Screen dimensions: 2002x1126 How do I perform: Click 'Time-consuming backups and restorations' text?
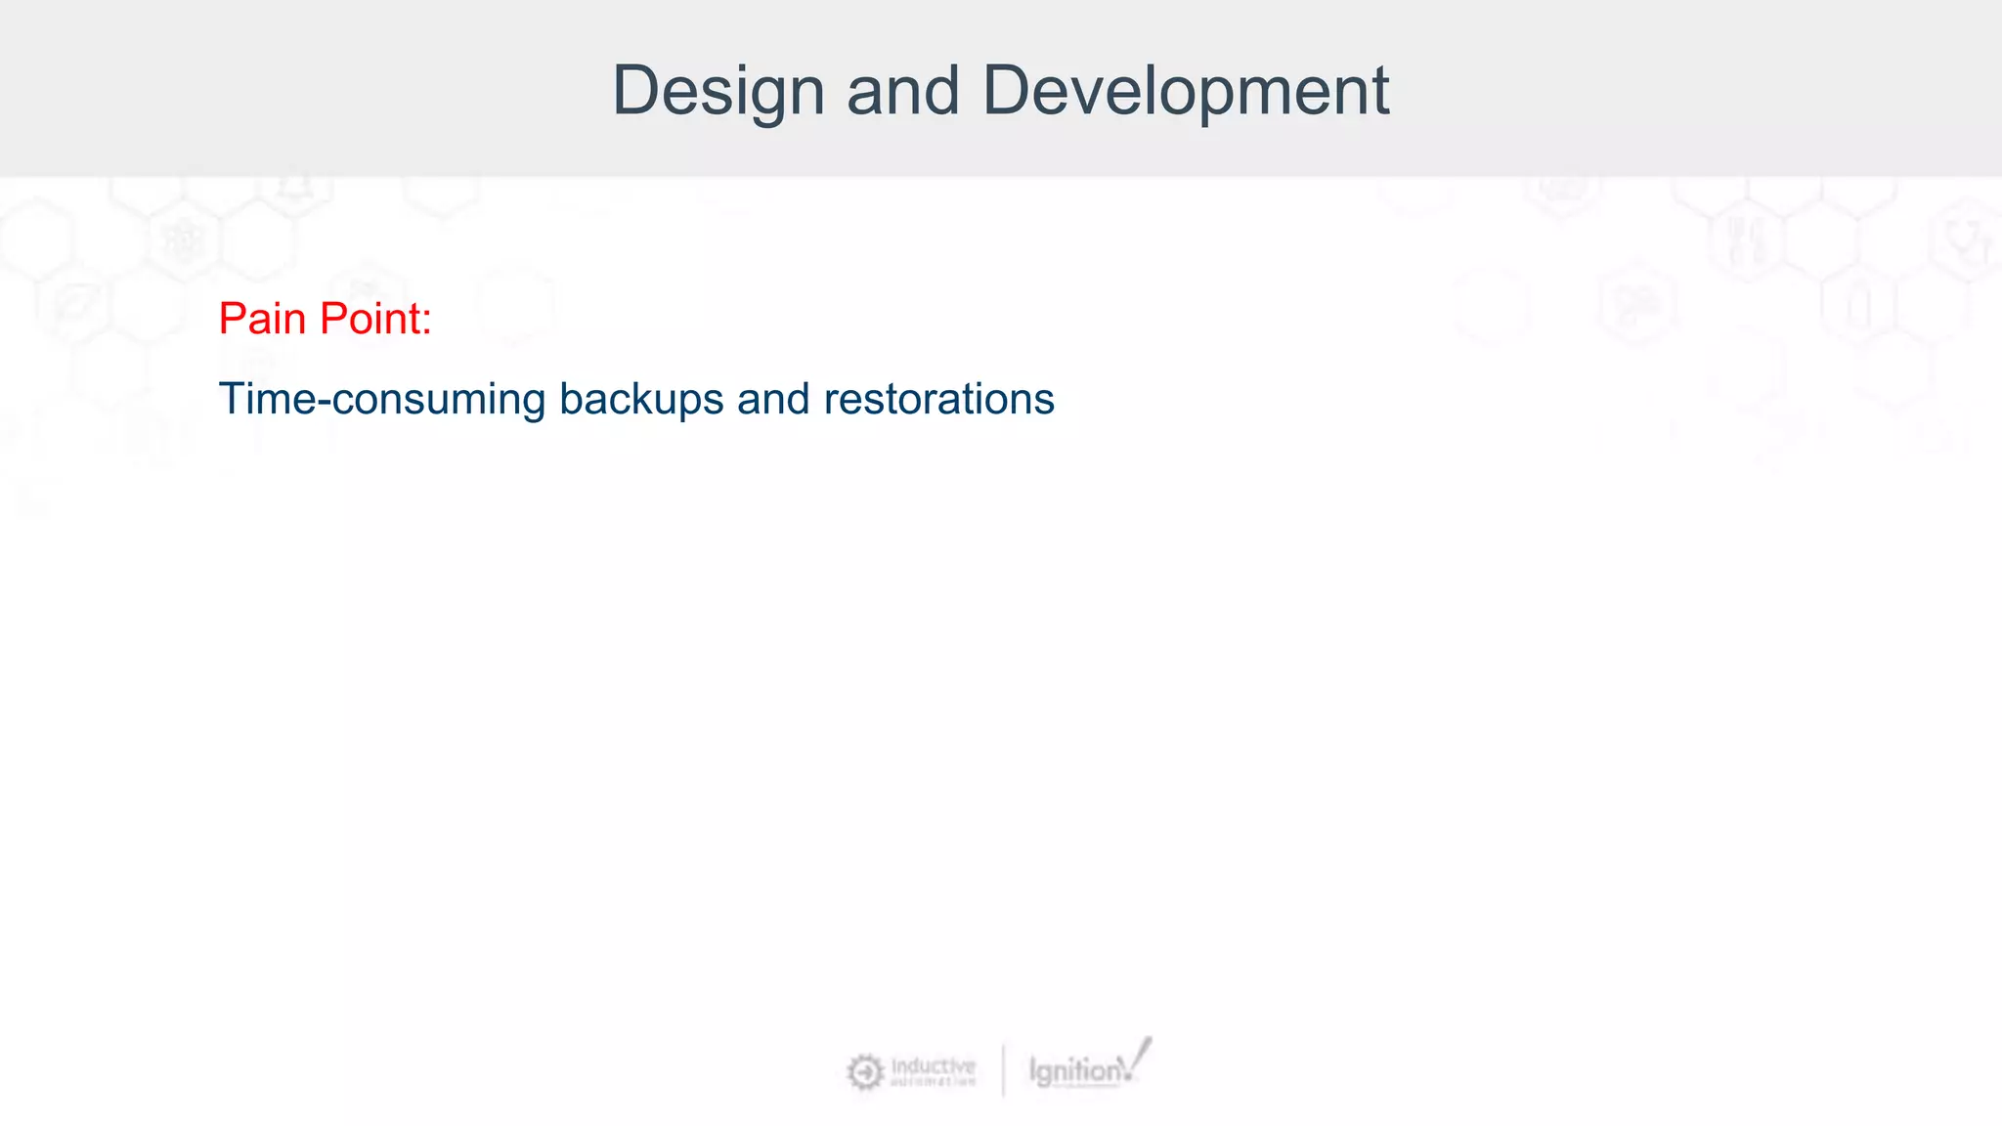tap(636, 399)
